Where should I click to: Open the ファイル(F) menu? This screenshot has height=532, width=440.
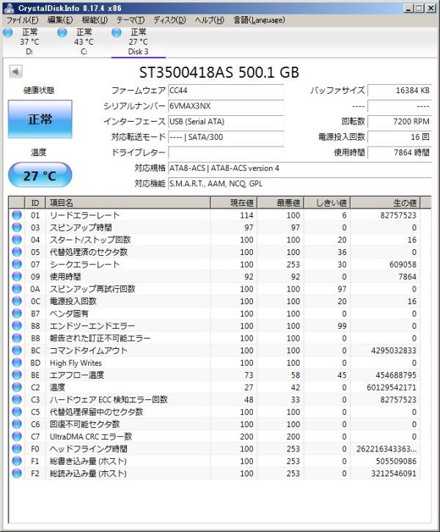pos(23,20)
